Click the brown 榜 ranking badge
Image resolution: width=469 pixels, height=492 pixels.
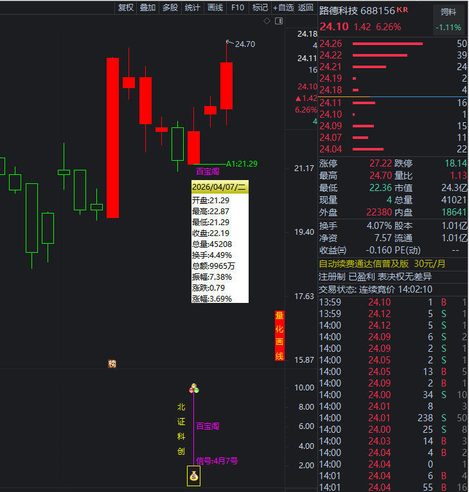[112, 363]
